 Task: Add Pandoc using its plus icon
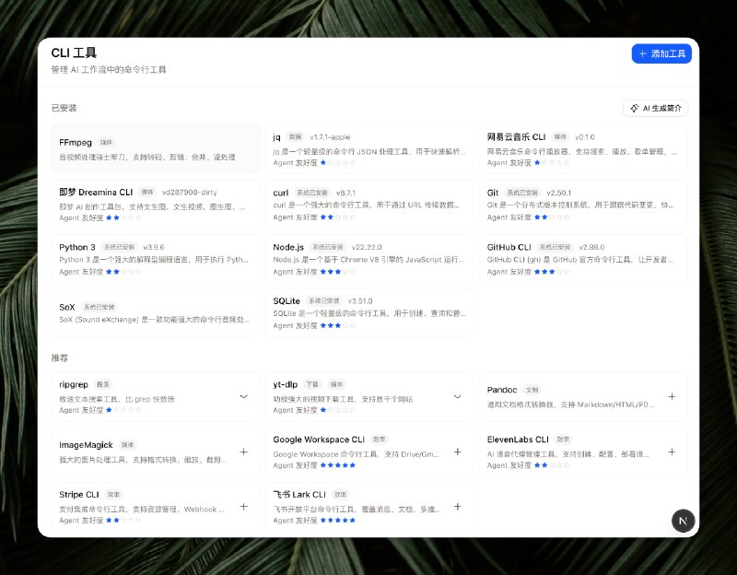click(x=672, y=396)
